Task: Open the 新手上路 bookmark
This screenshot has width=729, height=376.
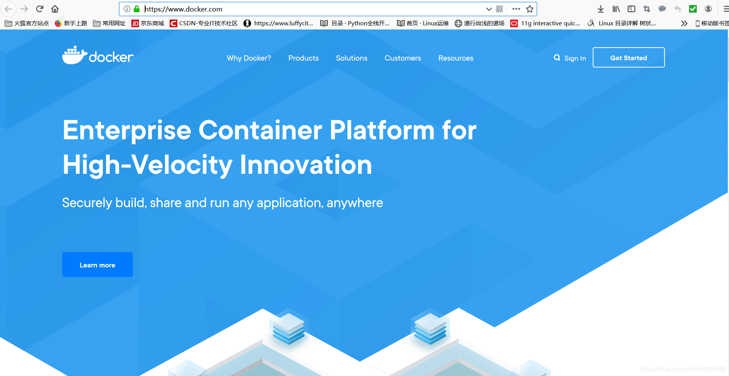Action: (71, 23)
